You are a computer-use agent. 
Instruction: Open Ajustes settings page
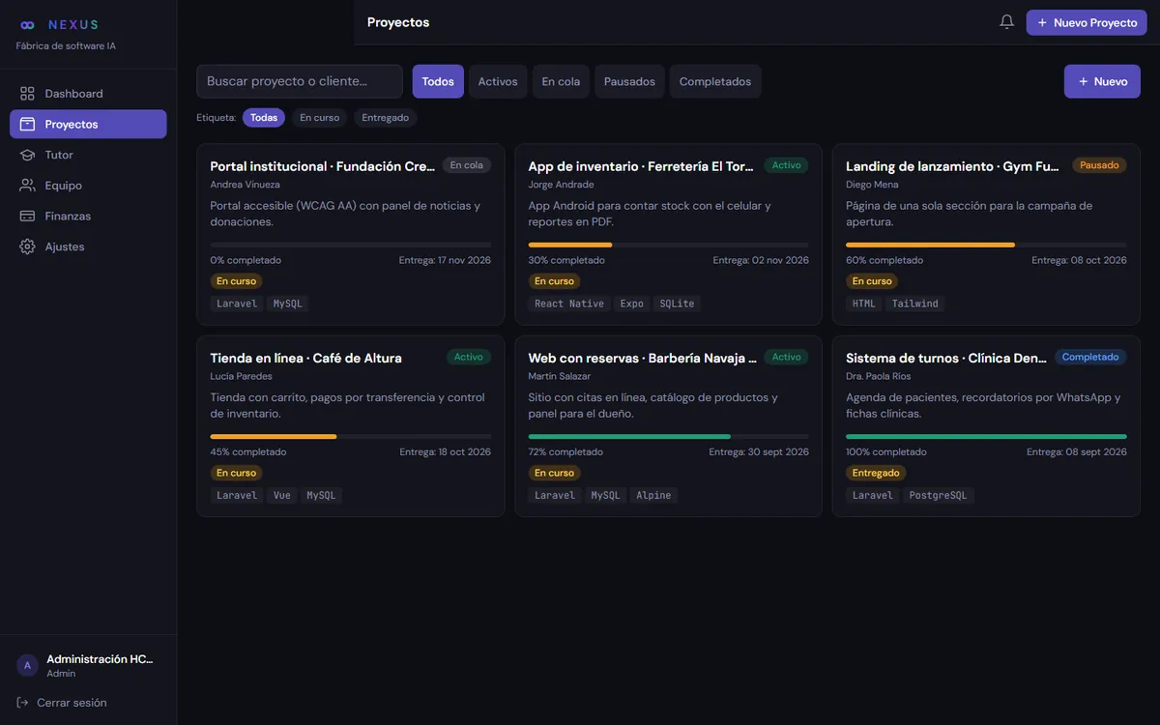[88, 246]
